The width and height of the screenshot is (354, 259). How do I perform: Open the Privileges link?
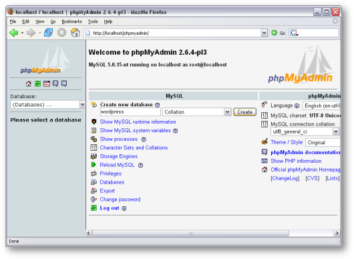(x=111, y=174)
